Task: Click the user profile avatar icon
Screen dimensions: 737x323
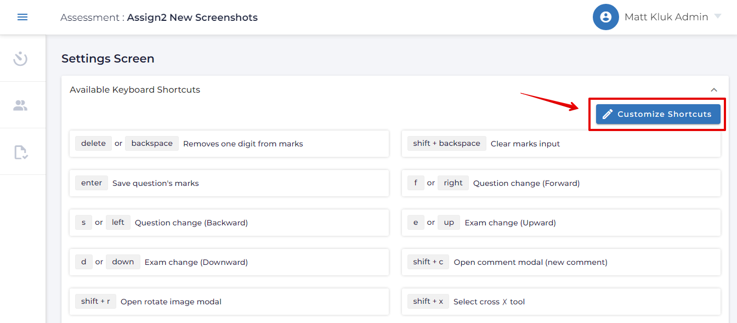Action: click(605, 17)
